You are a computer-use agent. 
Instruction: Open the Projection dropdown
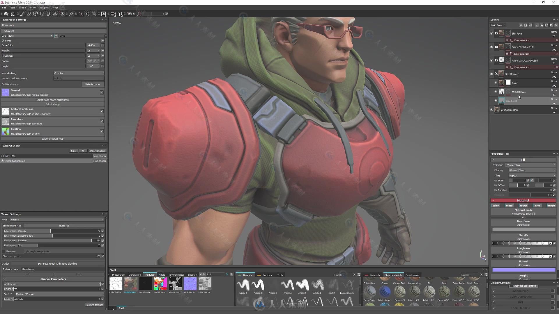pyautogui.click(x=530, y=165)
